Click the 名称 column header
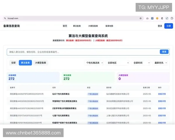 (x=54, y=87)
